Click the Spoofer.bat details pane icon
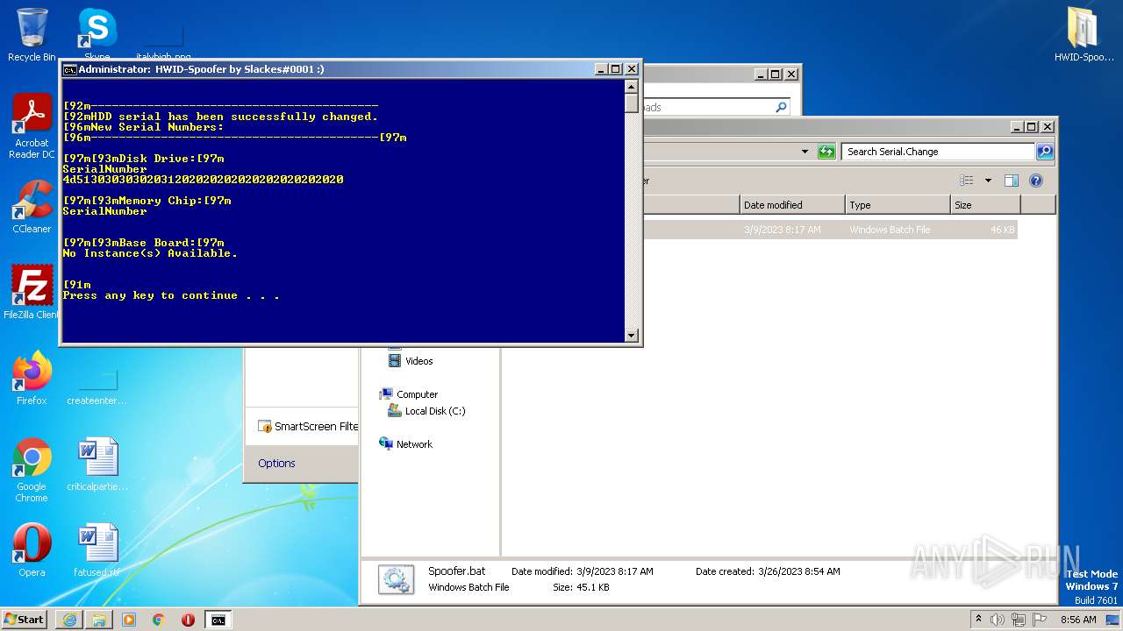 [x=396, y=579]
